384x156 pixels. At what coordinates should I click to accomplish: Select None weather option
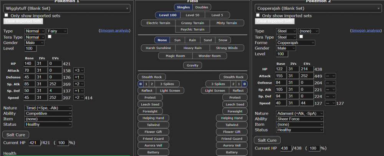pos(162,40)
